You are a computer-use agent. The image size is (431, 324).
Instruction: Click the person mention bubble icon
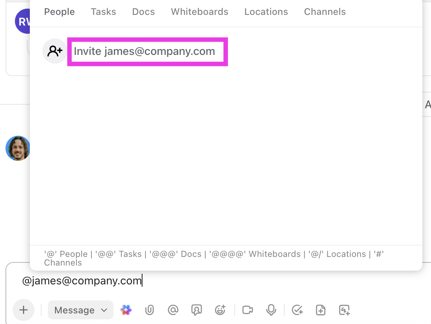click(196, 310)
